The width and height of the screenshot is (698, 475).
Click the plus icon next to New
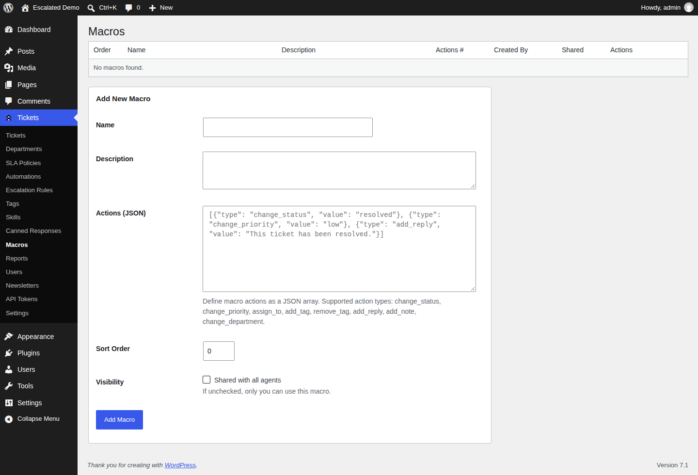152,8
